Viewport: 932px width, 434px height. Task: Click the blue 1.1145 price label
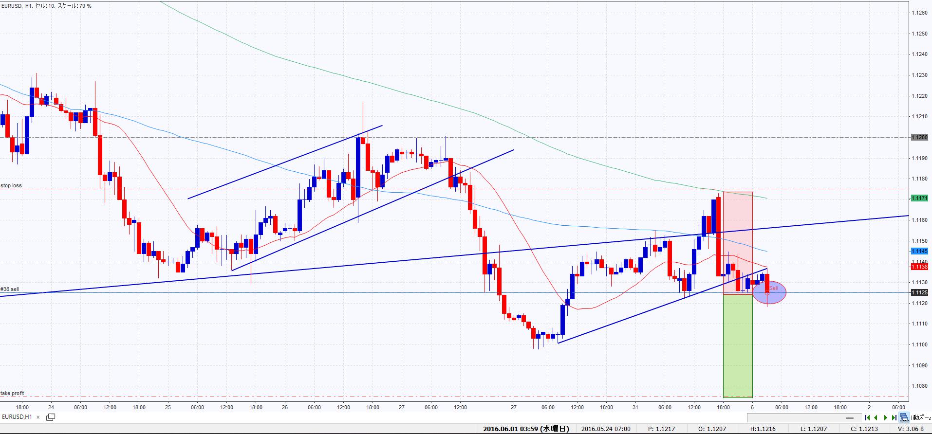point(919,251)
